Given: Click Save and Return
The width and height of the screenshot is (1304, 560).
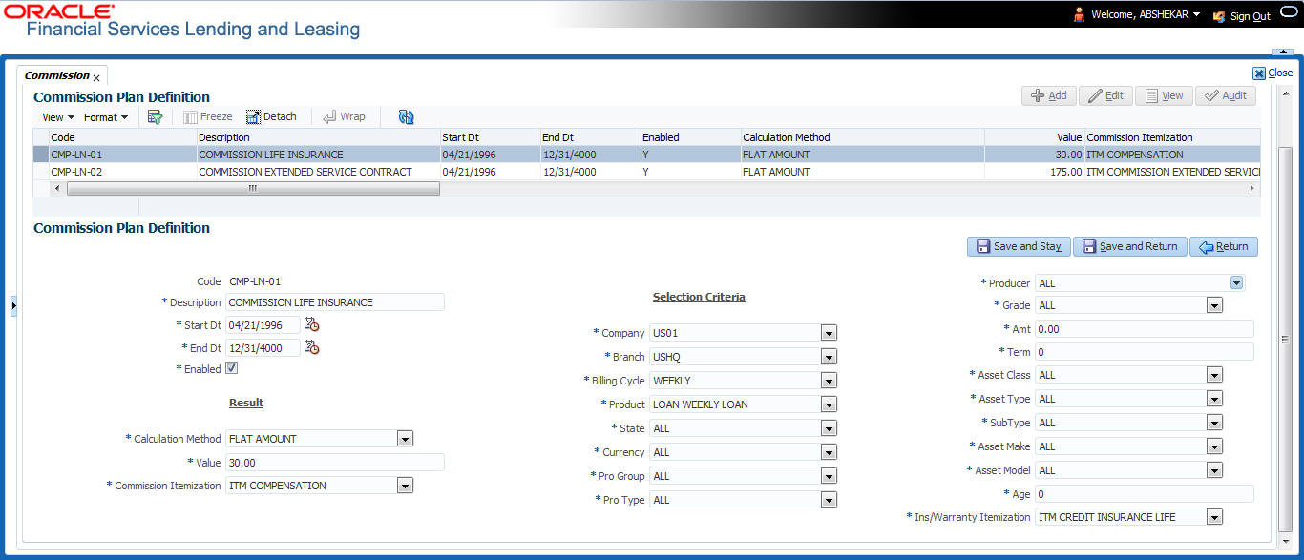Looking at the screenshot, I should (1130, 246).
